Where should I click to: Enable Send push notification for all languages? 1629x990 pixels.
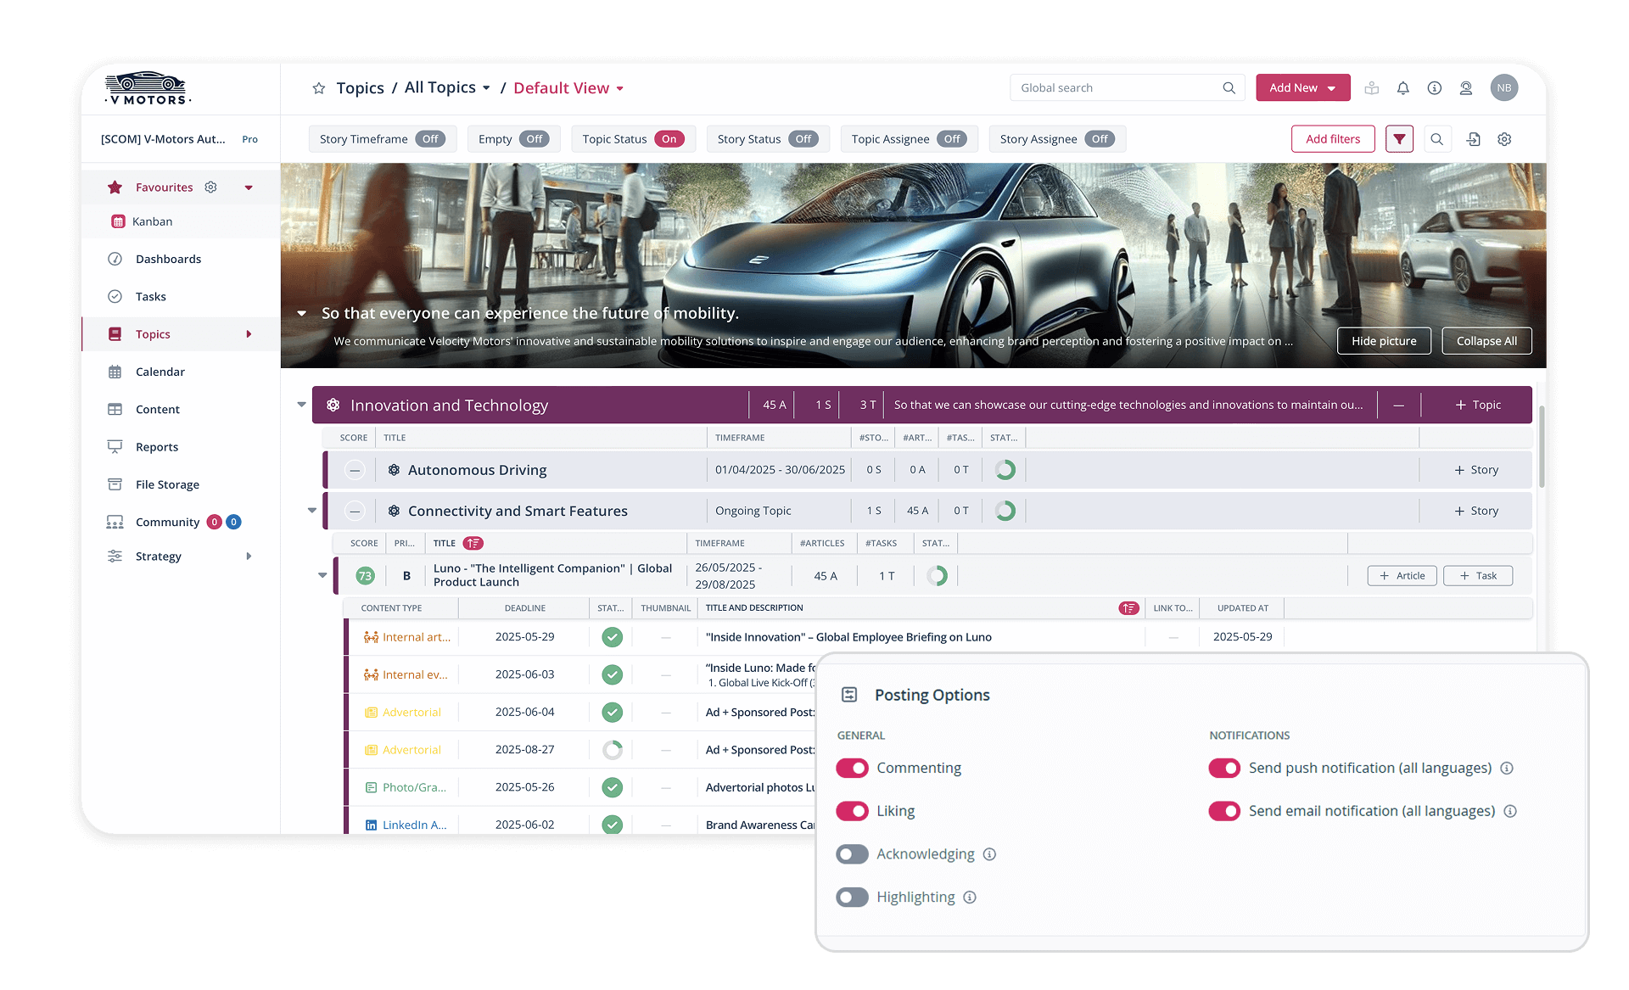(1224, 768)
